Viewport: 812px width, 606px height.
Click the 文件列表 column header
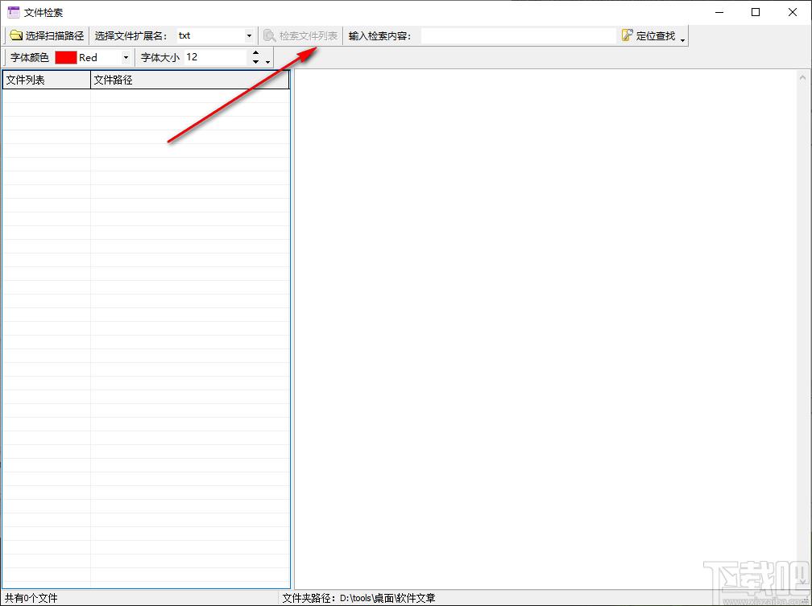pyautogui.click(x=46, y=80)
